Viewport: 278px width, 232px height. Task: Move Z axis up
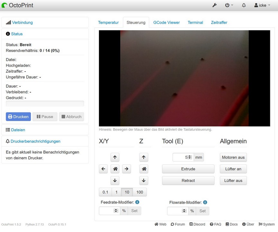(144, 157)
